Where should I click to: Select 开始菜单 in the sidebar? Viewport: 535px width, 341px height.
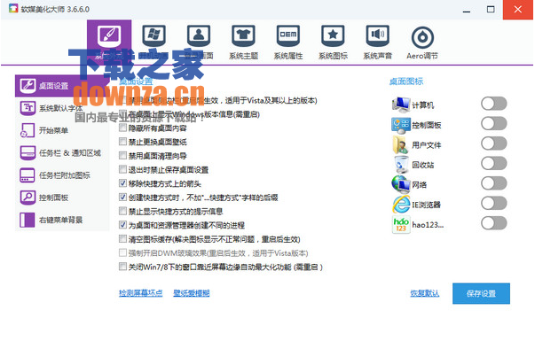pos(62,130)
